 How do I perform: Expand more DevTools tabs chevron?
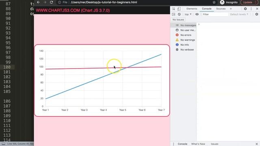231,9
